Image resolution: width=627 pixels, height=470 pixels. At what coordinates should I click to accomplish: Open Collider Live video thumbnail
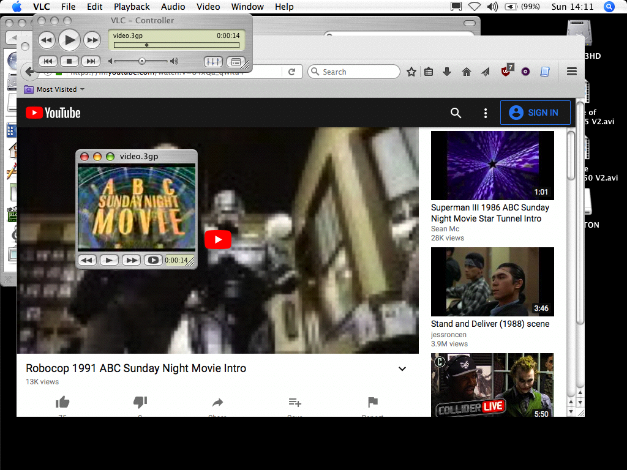click(493, 385)
